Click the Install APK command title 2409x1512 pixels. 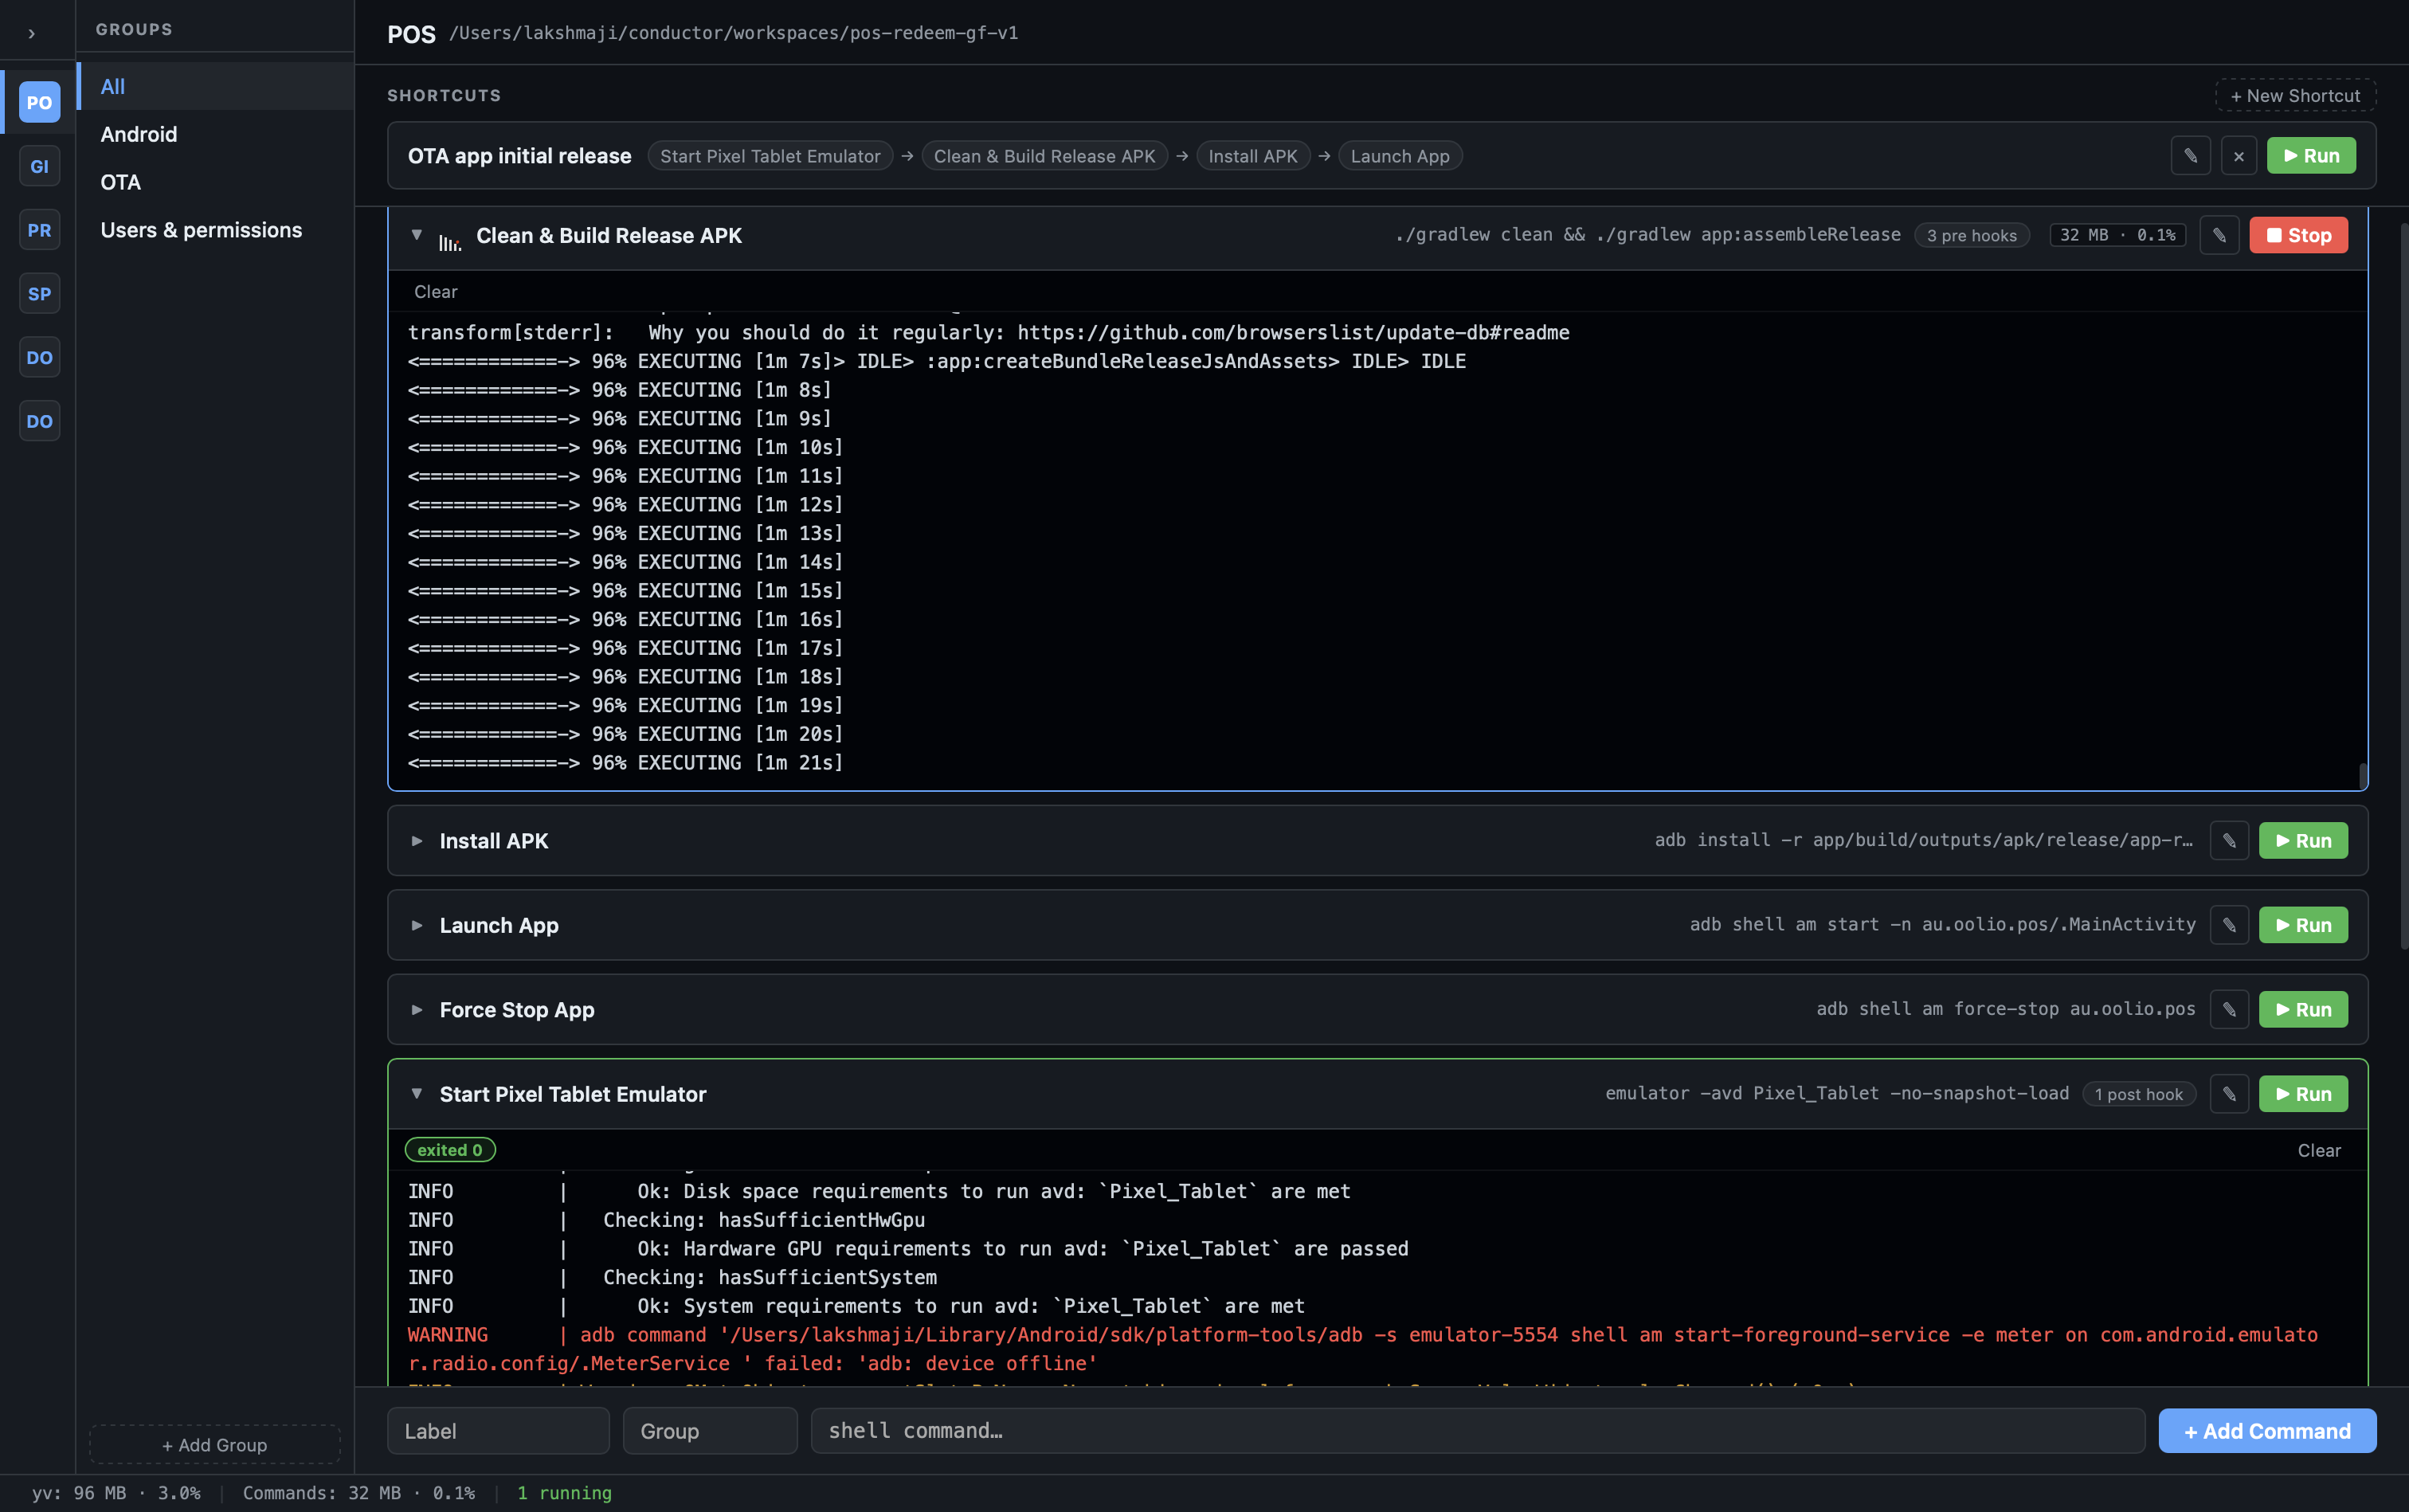click(x=493, y=841)
